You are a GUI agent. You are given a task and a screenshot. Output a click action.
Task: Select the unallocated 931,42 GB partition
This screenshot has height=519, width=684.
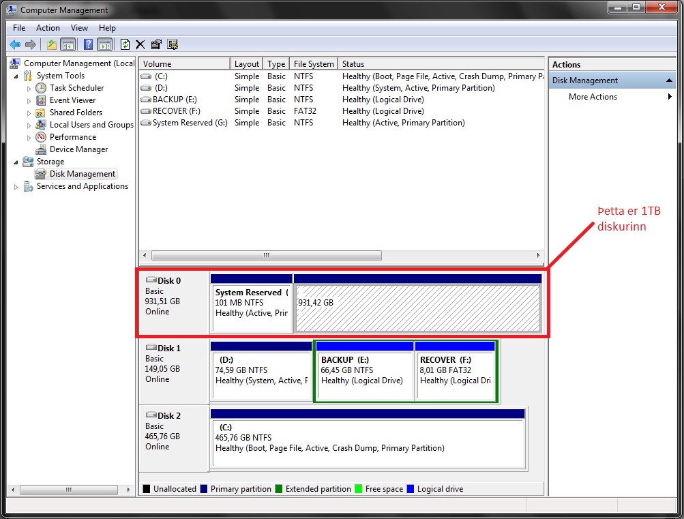coord(418,305)
